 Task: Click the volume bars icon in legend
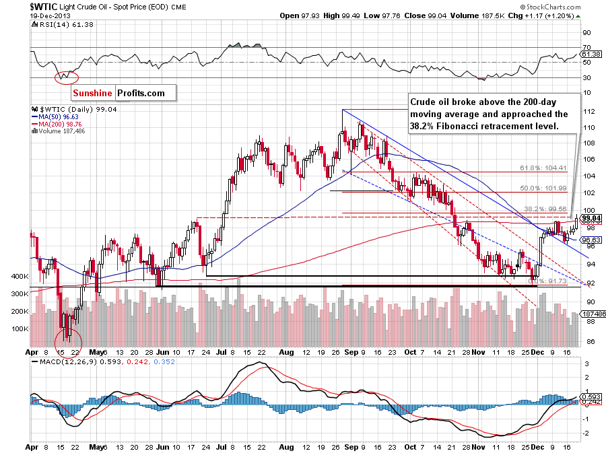pos(34,131)
